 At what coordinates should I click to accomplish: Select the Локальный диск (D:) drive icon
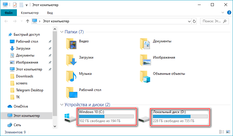tap(144, 119)
